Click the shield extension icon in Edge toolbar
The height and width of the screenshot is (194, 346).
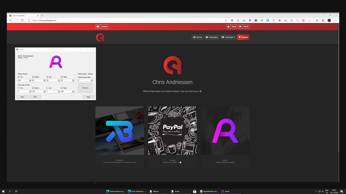pos(232,20)
